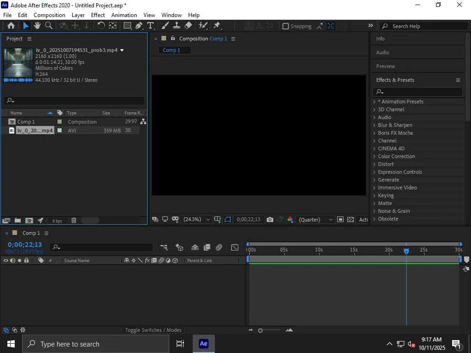This screenshot has height=353, width=471.
Task: Enable the Snapping checkbox
Action: (x=285, y=26)
